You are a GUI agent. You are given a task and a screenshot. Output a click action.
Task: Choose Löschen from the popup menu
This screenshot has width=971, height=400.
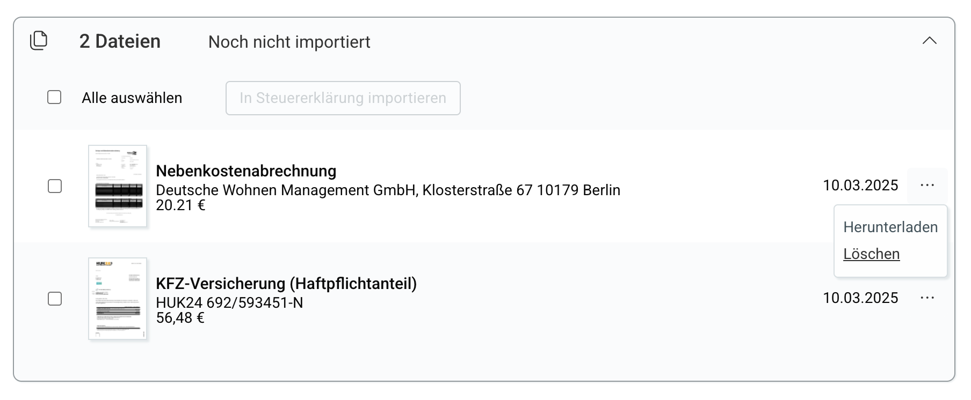click(x=871, y=254)
